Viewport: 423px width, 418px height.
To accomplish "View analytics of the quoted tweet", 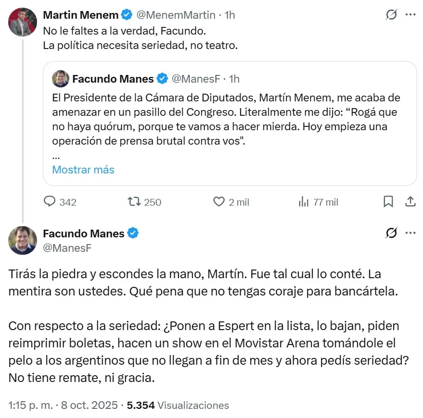I will click(304, 202).
